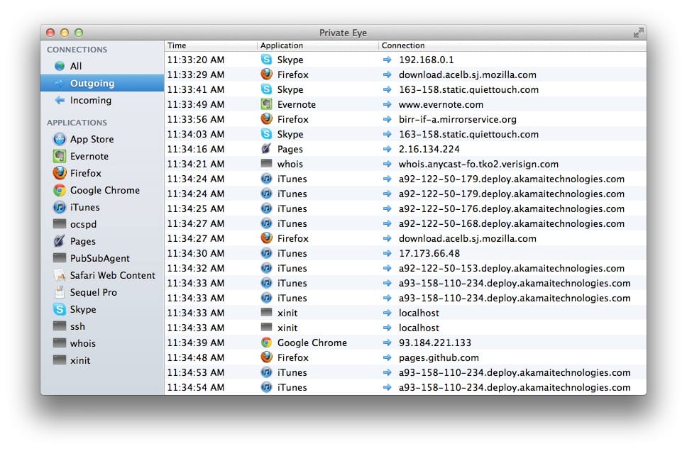Select the 93.184.221.133 connection
This screenshot has width=687, height=451.
coord(434,343)
